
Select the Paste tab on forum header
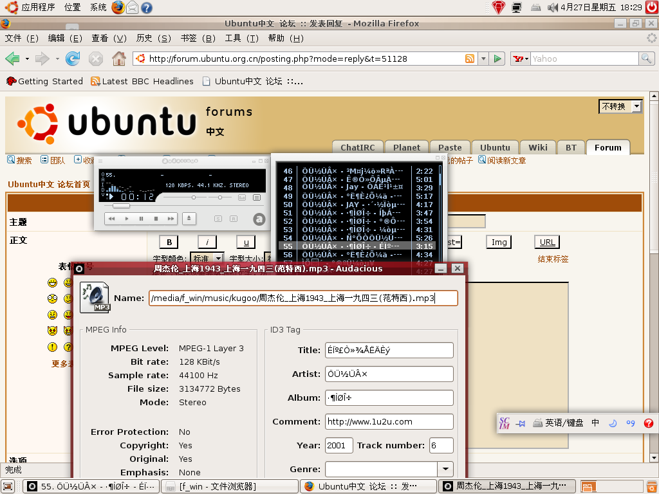(450, 147)
